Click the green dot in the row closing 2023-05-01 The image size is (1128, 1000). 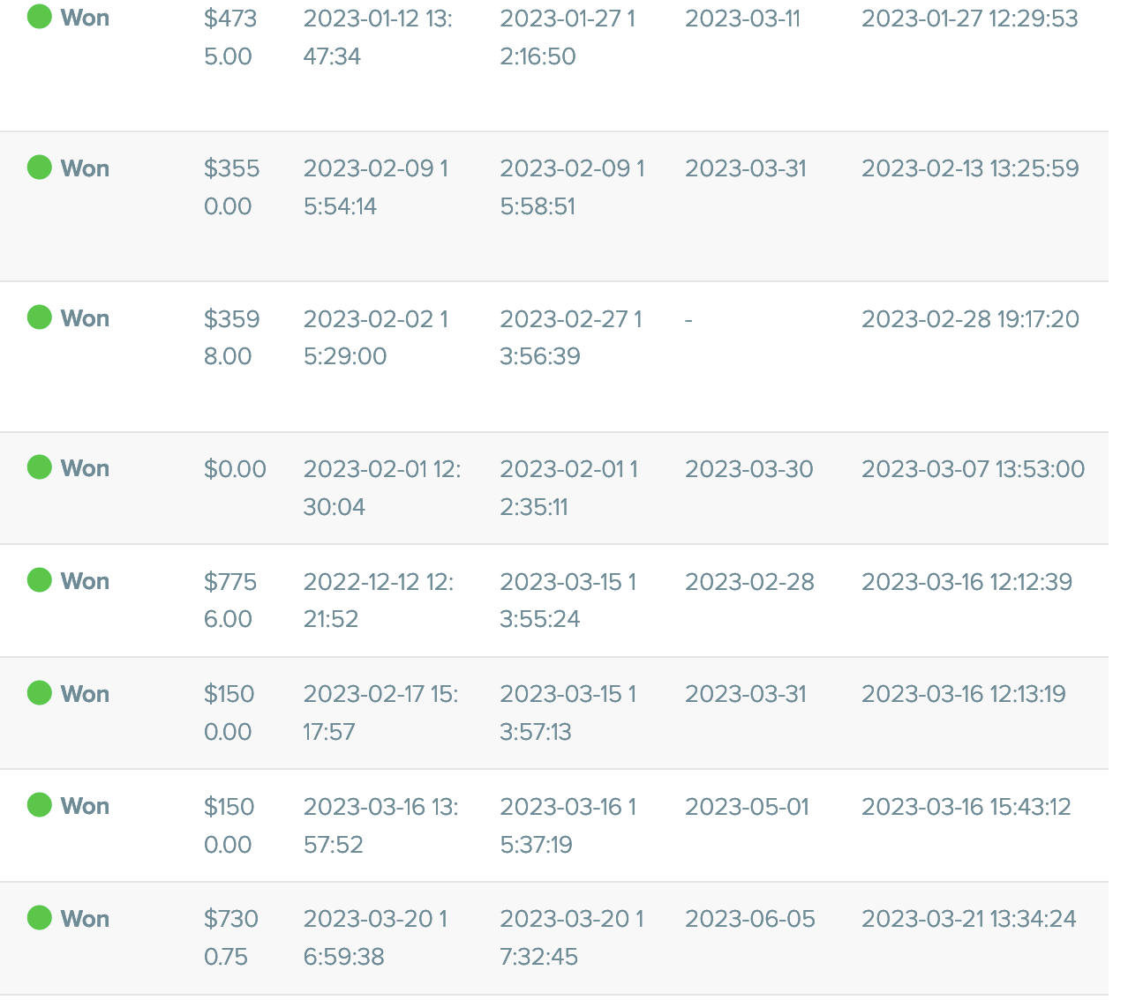pos(40,804)
